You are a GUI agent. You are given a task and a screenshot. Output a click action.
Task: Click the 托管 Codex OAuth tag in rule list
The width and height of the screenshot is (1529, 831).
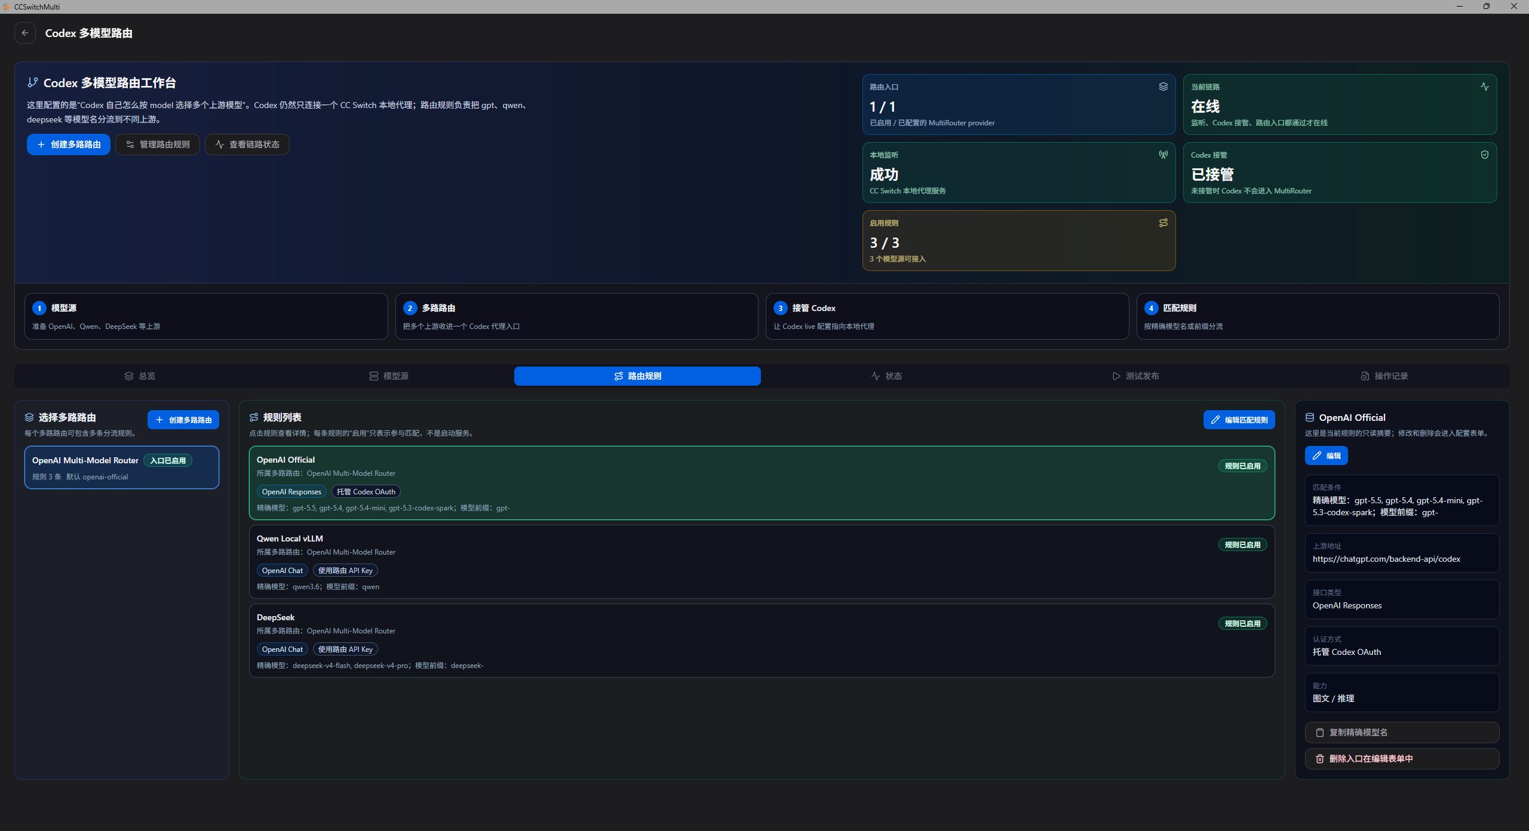click(x=366, y=492)
